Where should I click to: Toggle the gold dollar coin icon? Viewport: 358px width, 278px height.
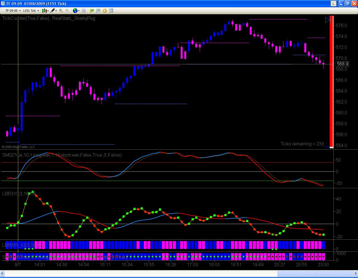coord(105,11)
